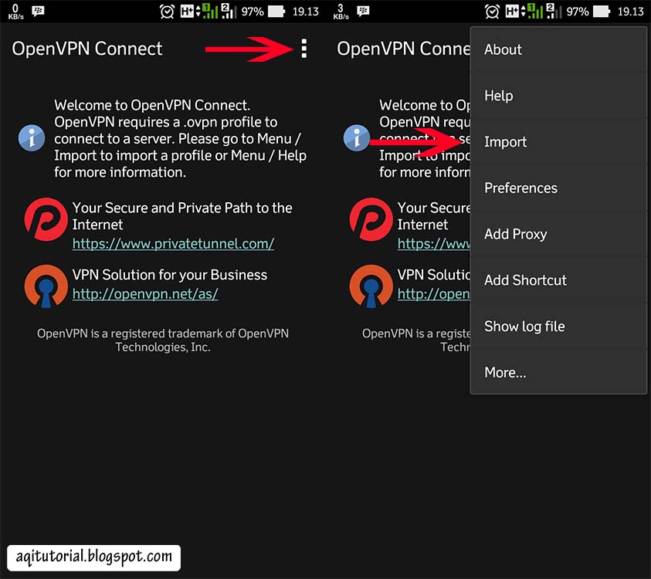
Task: Select Add Shortcut
Action: 525,280
